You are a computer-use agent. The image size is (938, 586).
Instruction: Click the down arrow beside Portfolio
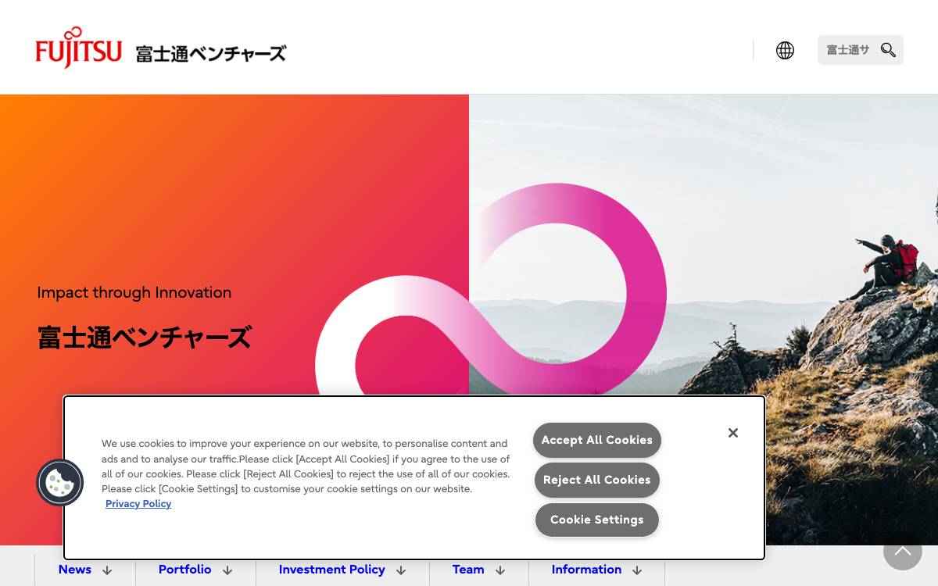(227, 570)
